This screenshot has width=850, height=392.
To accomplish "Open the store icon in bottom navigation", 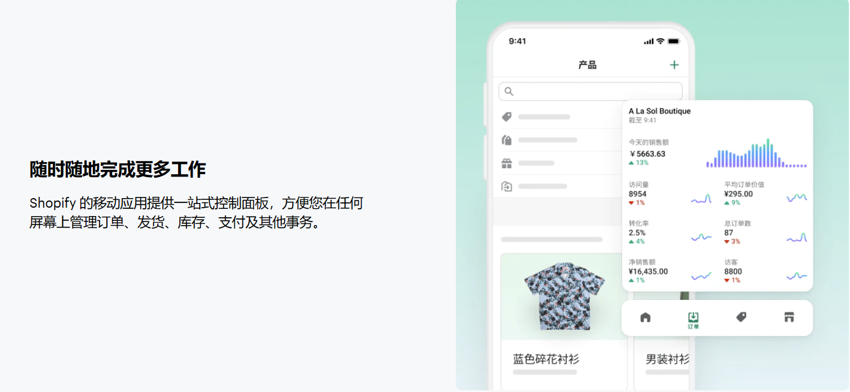I will (x=789, y=317).
